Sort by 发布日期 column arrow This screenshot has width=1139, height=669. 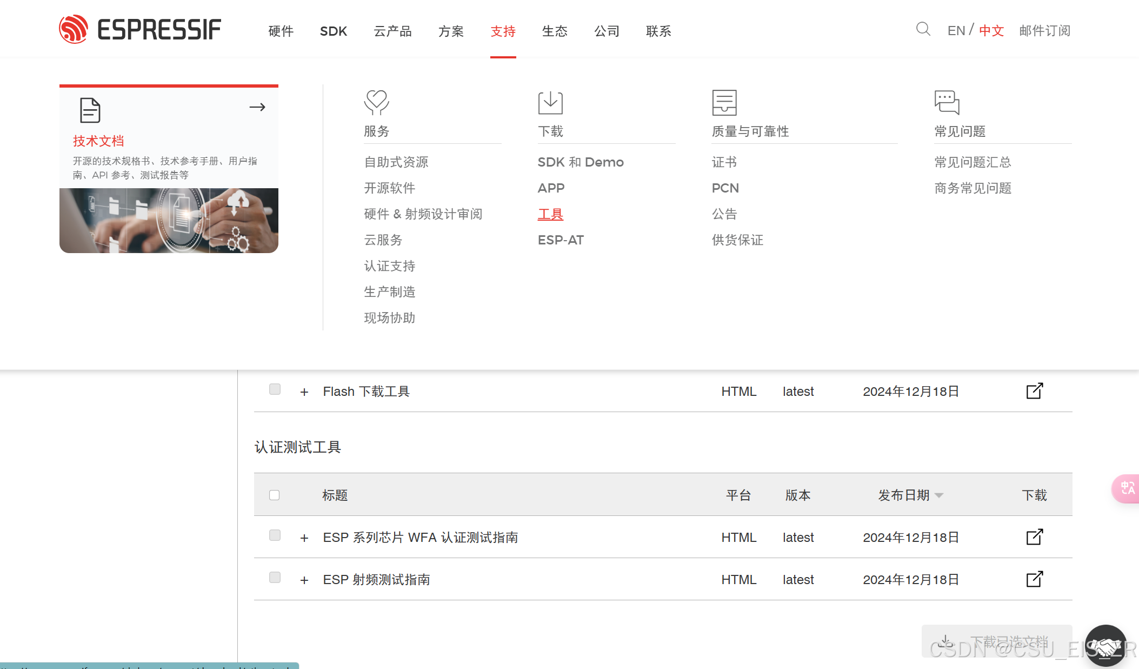click(x=939, y=495)
